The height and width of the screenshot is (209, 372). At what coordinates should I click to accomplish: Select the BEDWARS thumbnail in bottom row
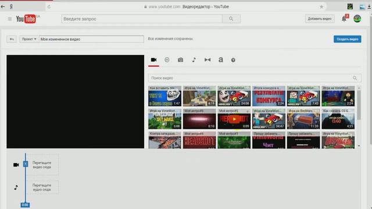point(338,140)
